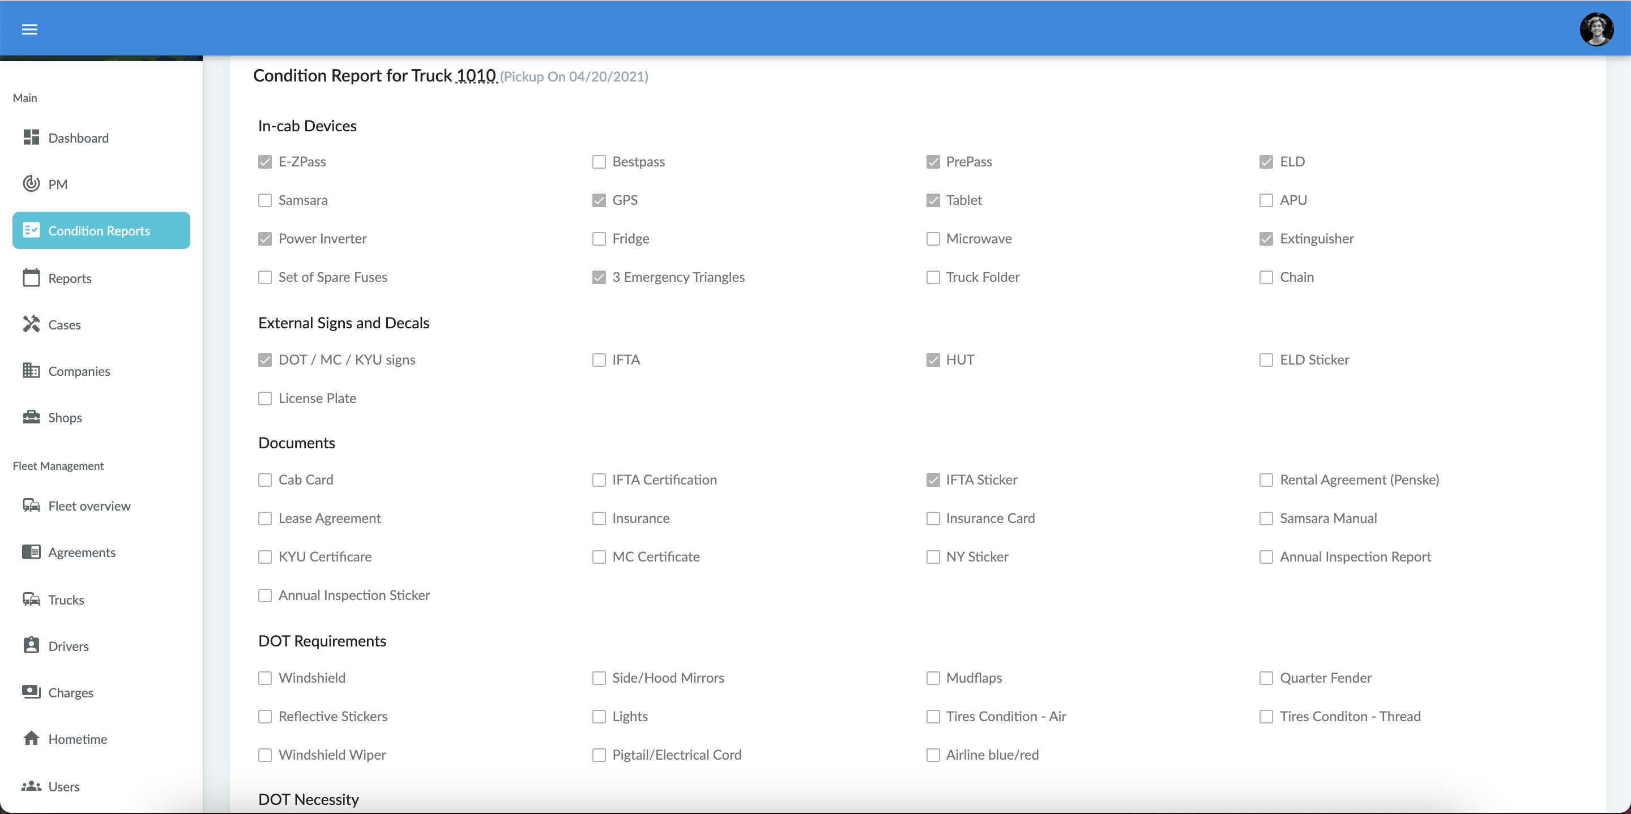
Task: Select the Cases tools icon
Action: [32, 324]
